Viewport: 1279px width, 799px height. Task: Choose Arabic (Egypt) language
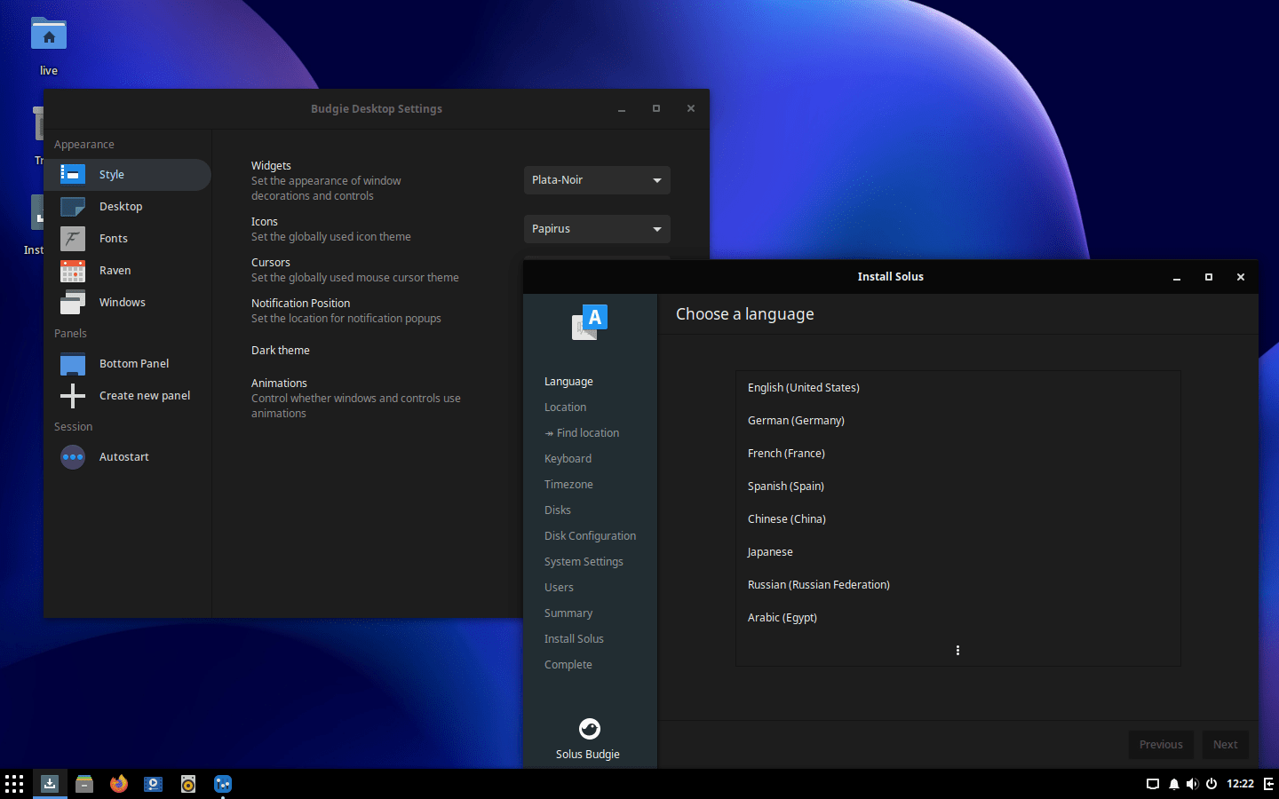pos(957,618)
